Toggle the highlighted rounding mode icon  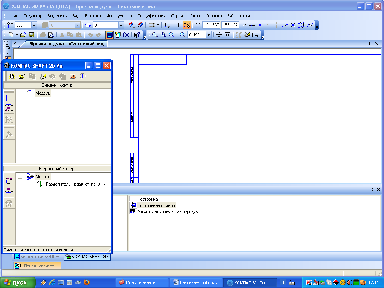pyautogui.click(x=187, y=25)
